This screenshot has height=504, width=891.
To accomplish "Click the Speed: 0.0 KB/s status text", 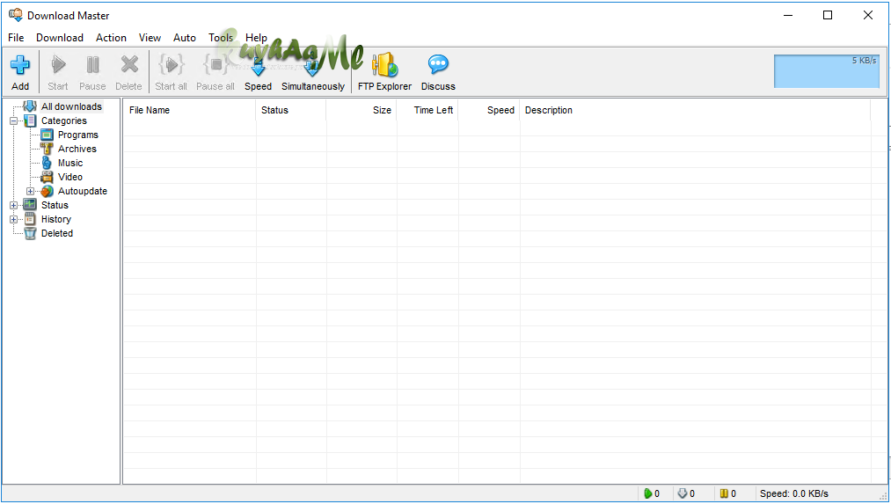I will 794,493.
